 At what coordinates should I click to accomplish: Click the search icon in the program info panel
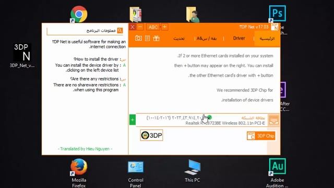click(120, 30)
